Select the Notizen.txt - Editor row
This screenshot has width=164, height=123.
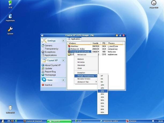point(96,49)
